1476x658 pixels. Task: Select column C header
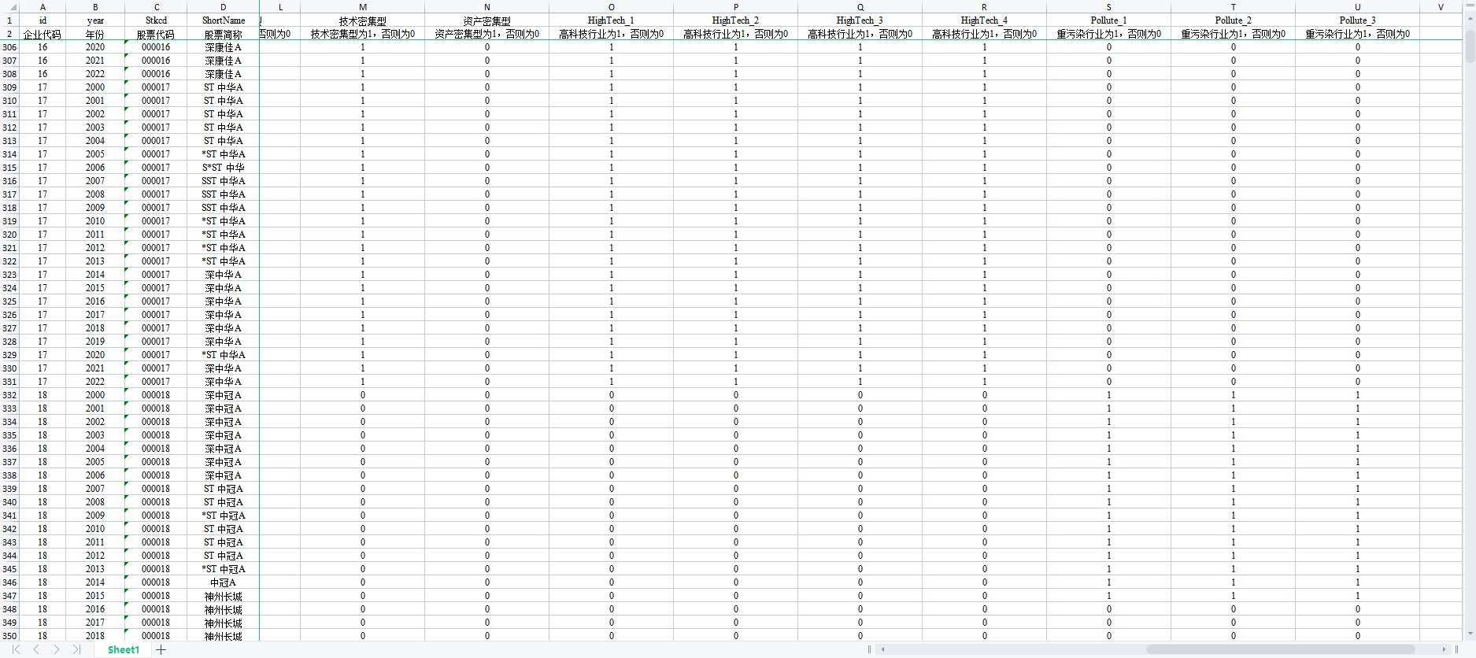(x=156, y=7)
